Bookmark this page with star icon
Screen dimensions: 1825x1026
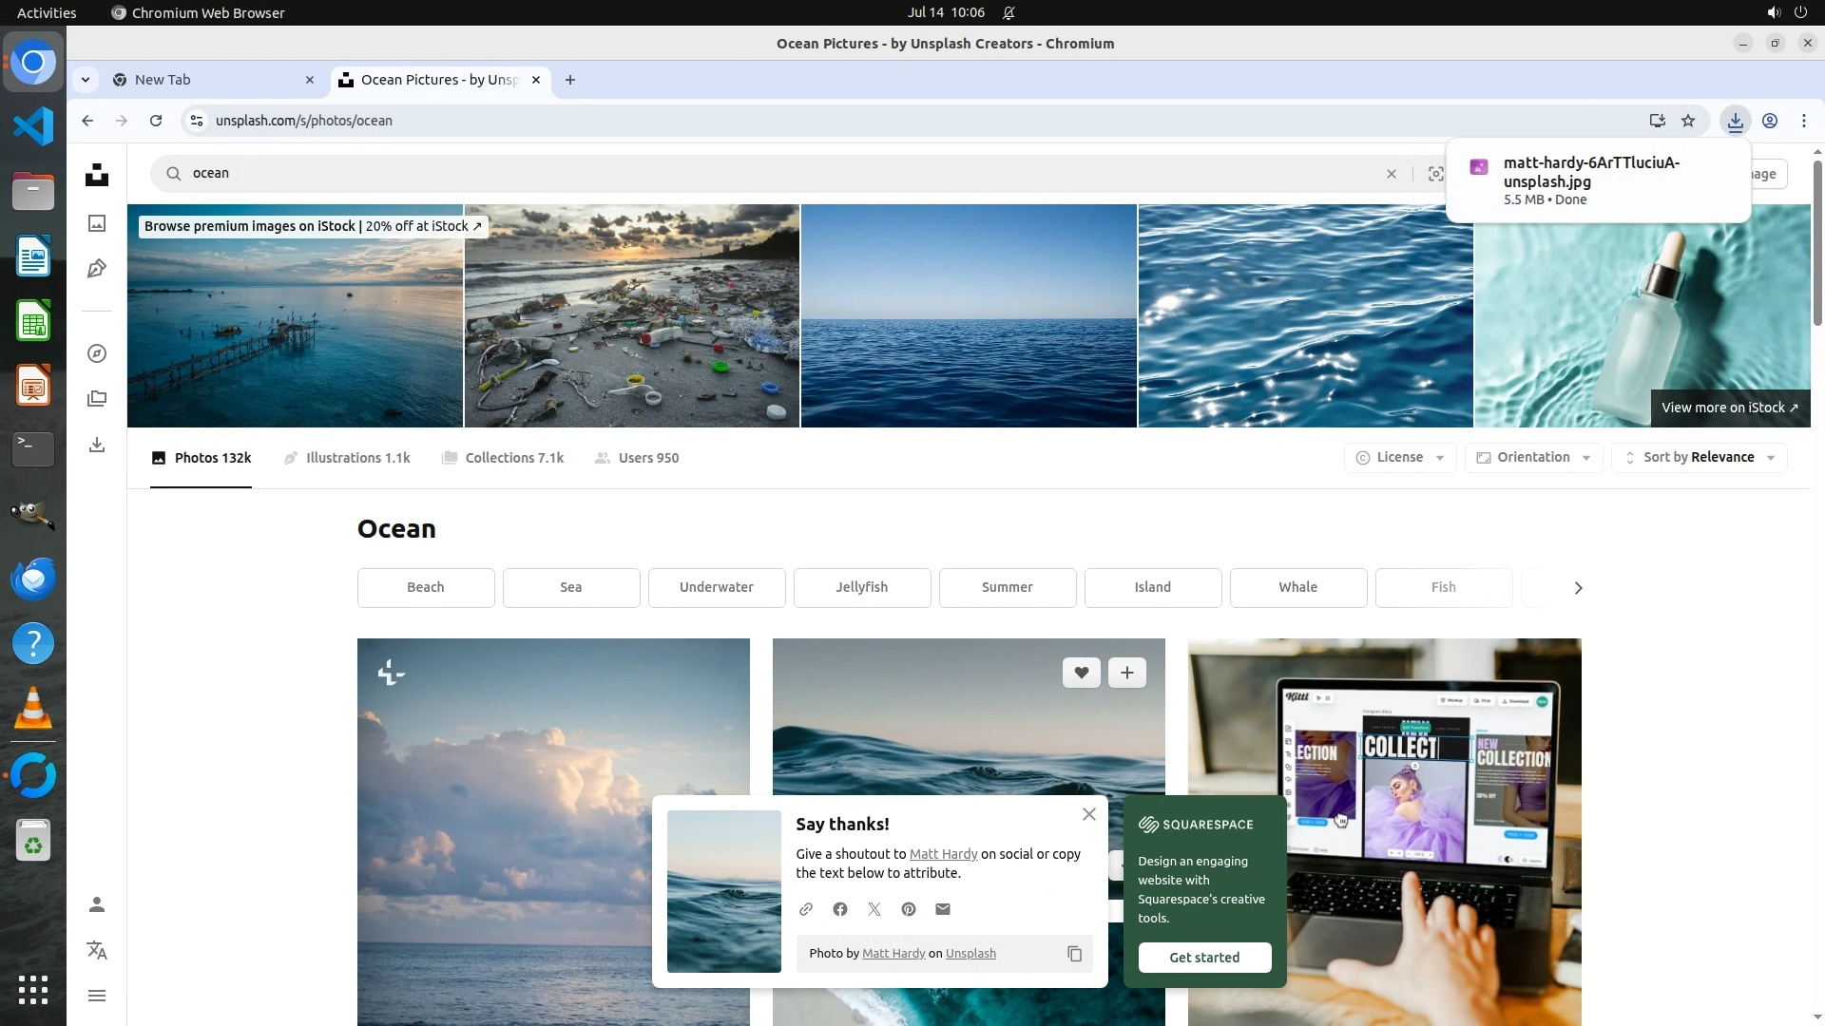tap(1688, 121)
